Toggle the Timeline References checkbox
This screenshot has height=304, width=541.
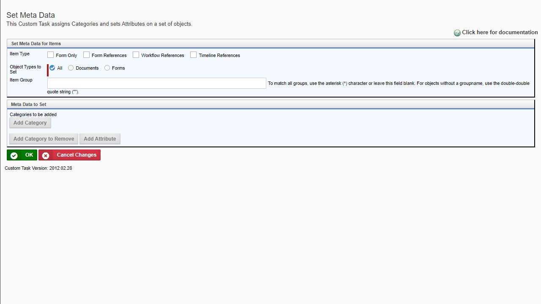coord(194,55)
